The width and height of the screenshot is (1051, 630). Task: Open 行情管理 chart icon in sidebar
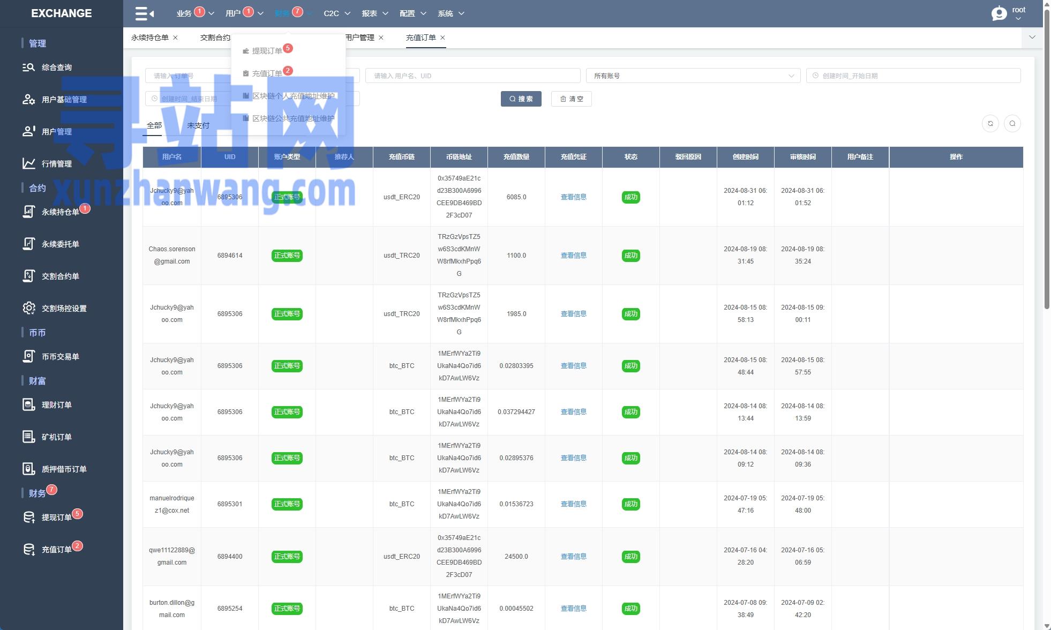tap(29, 163)
